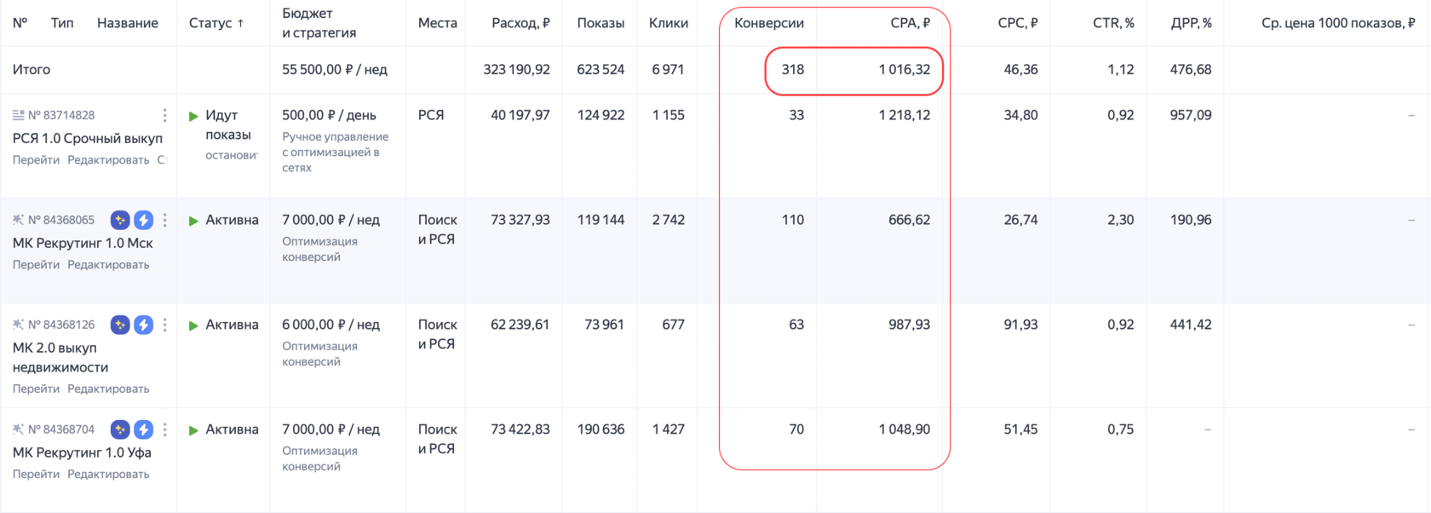Click Перейти link under МК Рекрутинг 1.0 Мск
1431x513 pixels.
(36, 265)
